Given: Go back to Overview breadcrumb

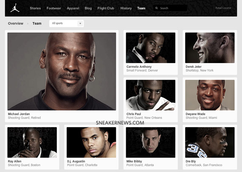Looking at the screenshot, I should click(x=16, y=23).
